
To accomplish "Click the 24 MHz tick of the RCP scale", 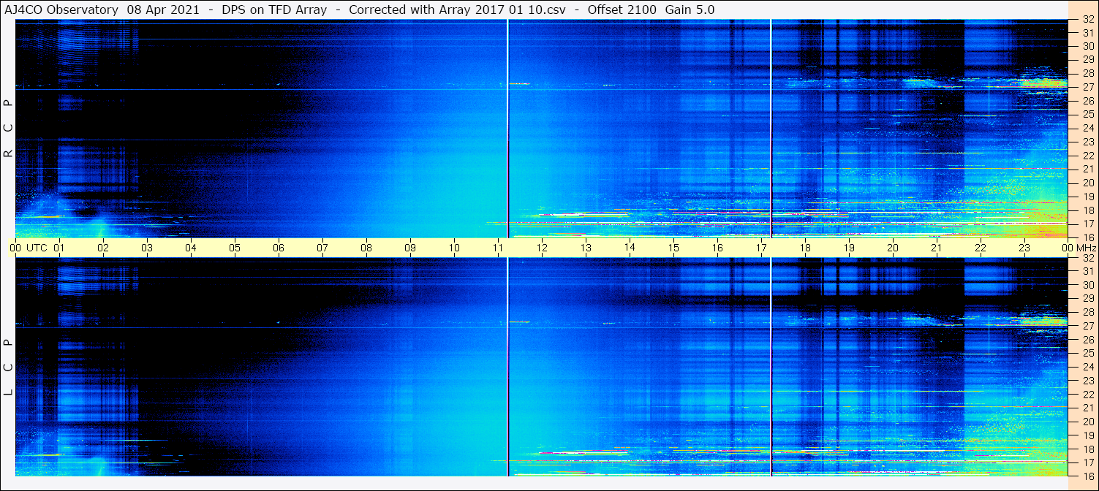I will [x=1087, y=128].
